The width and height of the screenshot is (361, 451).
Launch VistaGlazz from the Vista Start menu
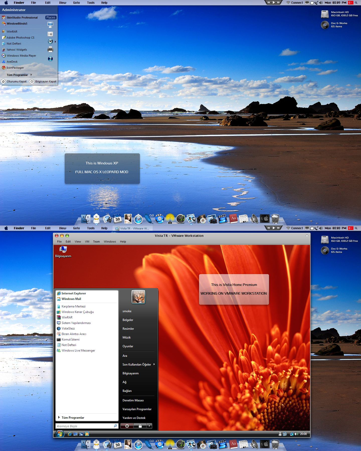[66, 328]
